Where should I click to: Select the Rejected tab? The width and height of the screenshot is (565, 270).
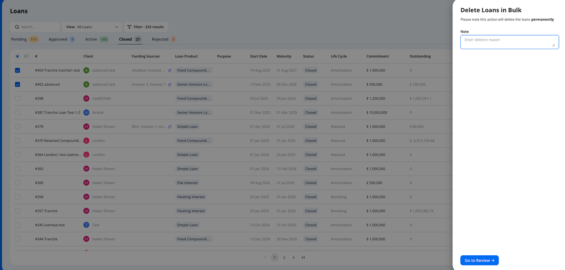click(160, 39)
